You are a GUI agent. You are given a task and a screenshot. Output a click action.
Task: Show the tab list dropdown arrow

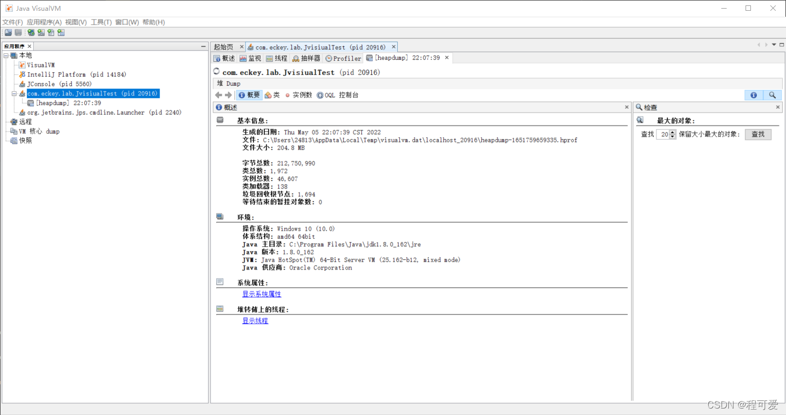pos(774,45)
